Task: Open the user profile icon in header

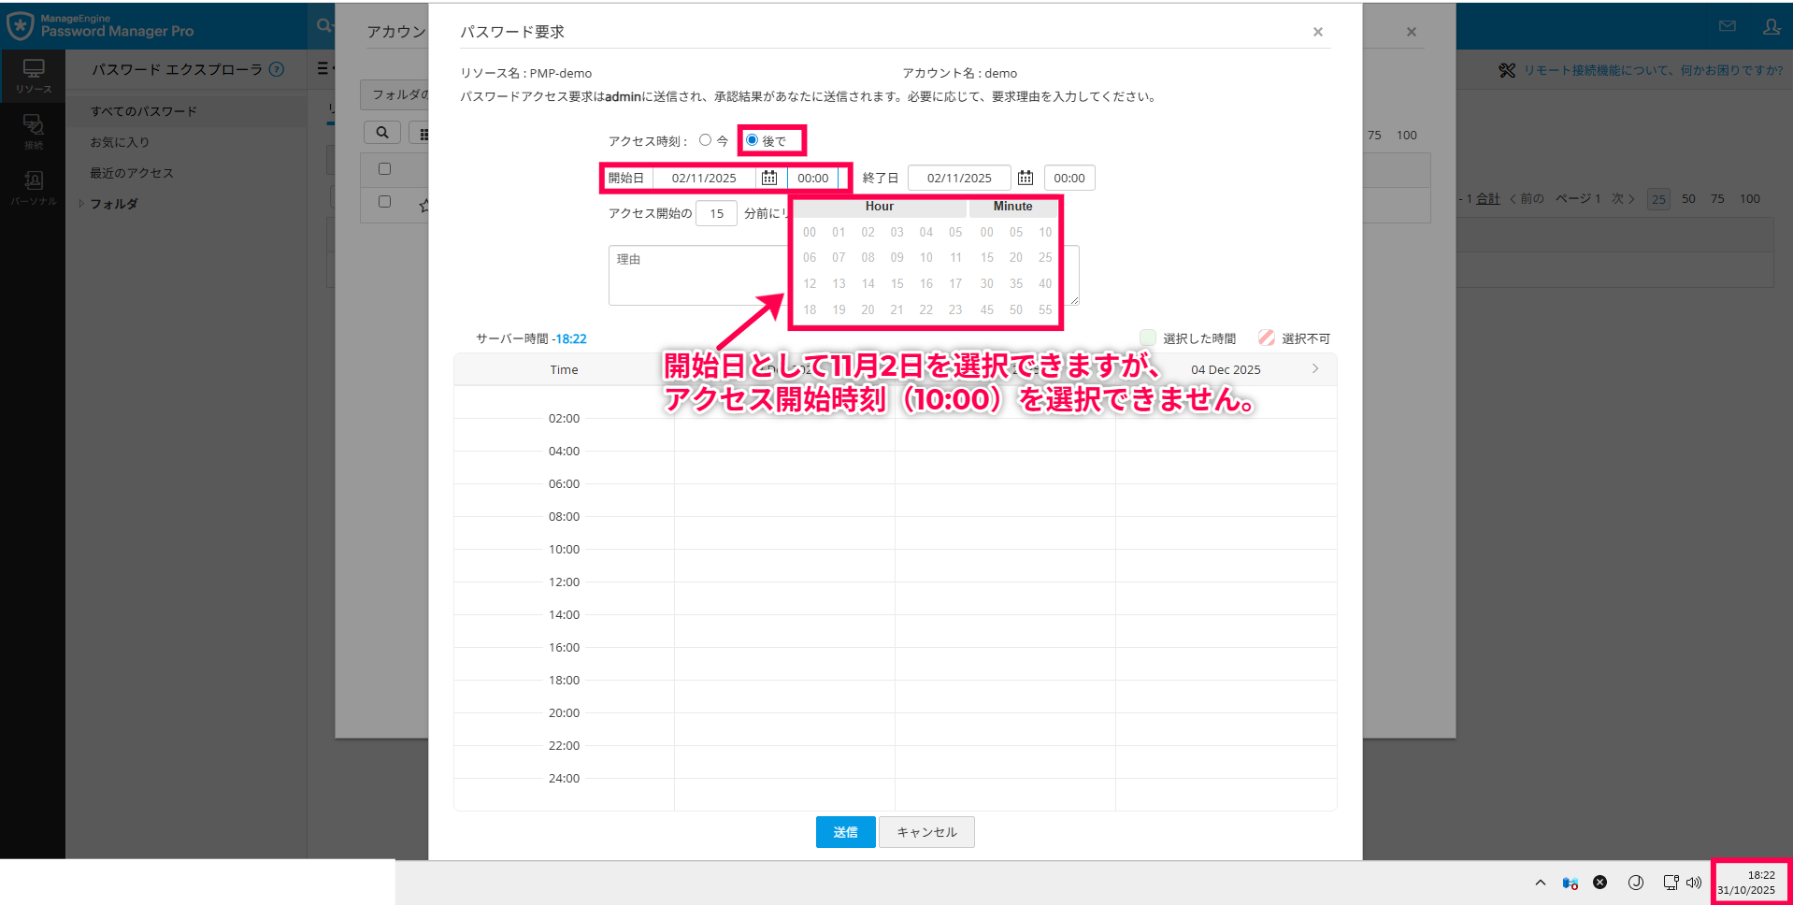Action: point(1771,26)
